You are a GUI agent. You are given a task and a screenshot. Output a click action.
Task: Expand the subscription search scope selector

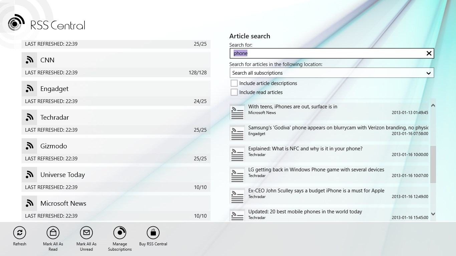point(331,73)
